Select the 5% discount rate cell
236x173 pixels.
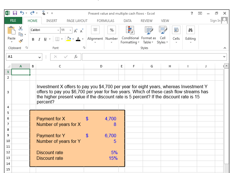(x=101, y=152)
